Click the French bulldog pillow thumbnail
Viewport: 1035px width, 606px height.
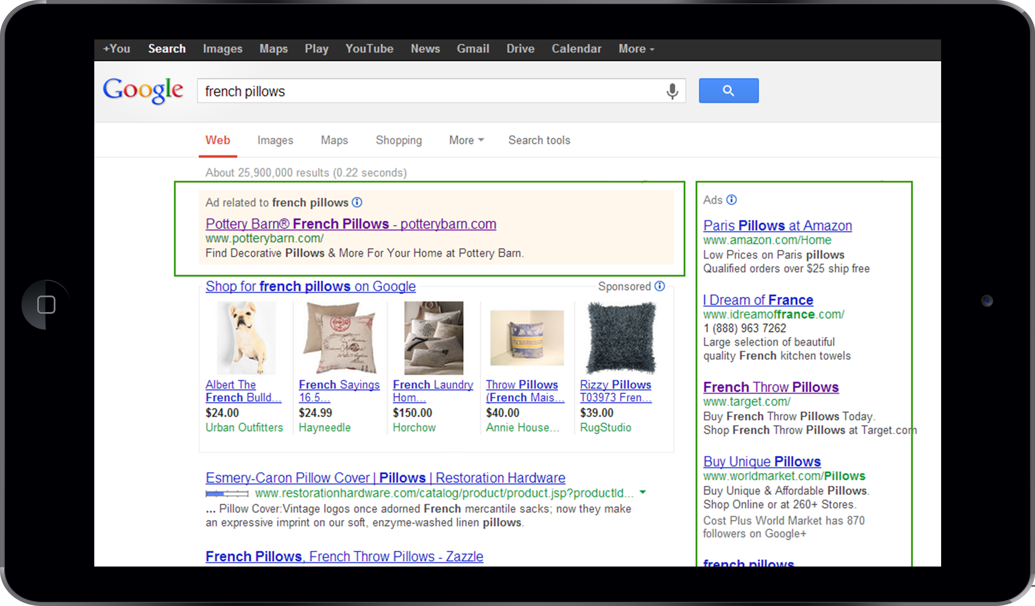(246, 338)
